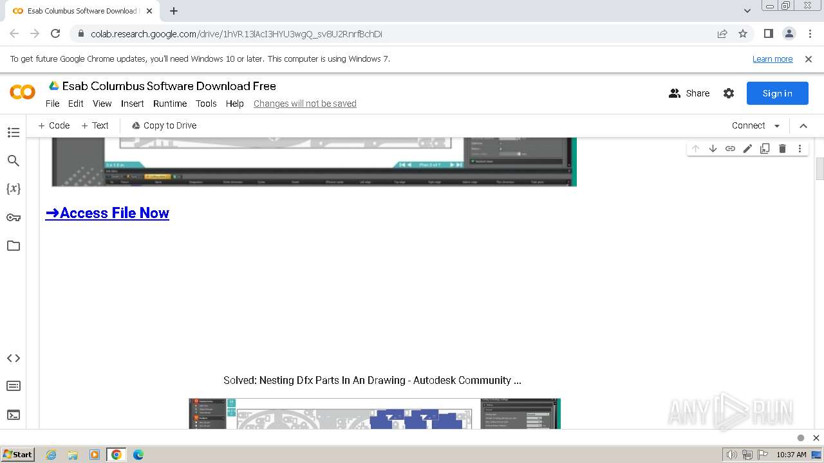Open more cell actions menu

click(x=800, y=149)
